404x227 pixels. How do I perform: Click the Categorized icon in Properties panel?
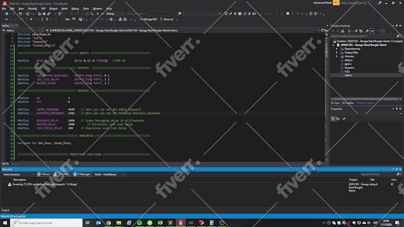tap(333, 119)
